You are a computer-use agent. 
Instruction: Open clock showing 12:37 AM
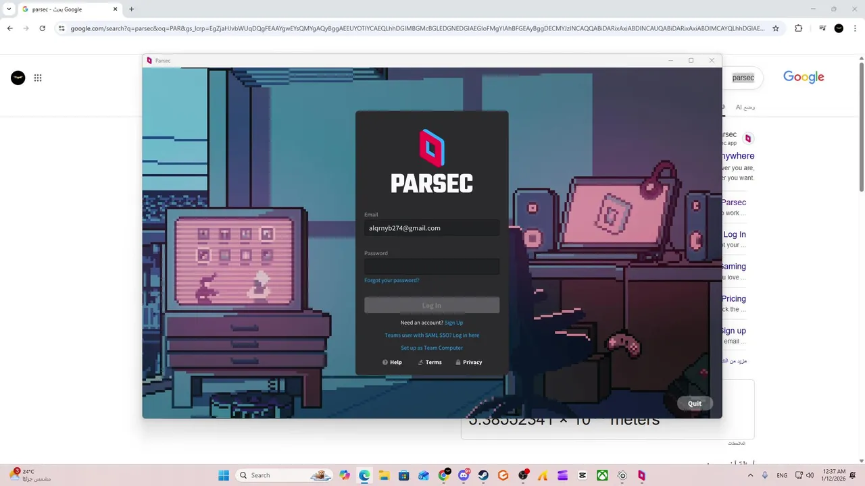tap(835, 475)
